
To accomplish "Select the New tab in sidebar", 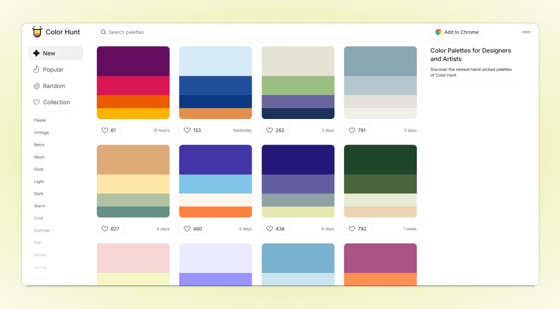I will [x=56, y=53].
